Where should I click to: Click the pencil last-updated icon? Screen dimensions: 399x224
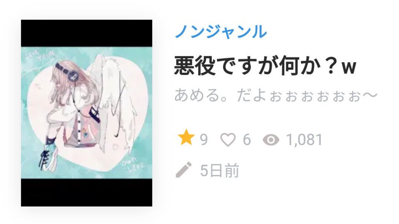pyautogui.click(x=184, y=169)
